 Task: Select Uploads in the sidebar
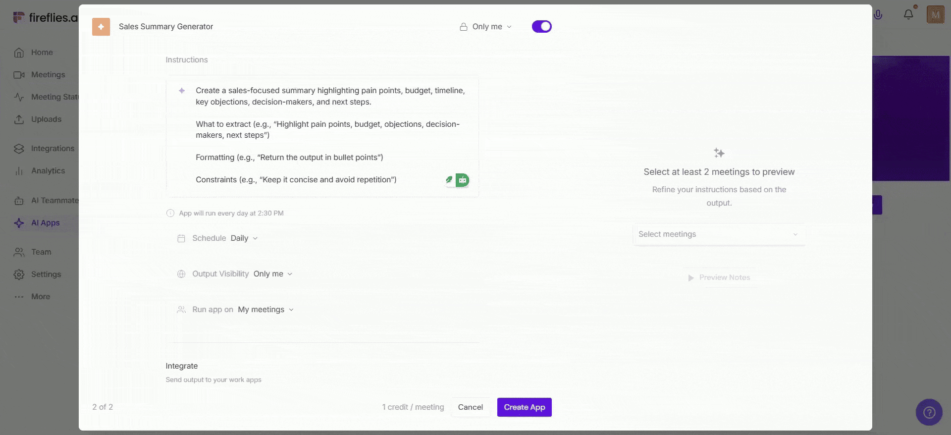(x=46, y=119)
